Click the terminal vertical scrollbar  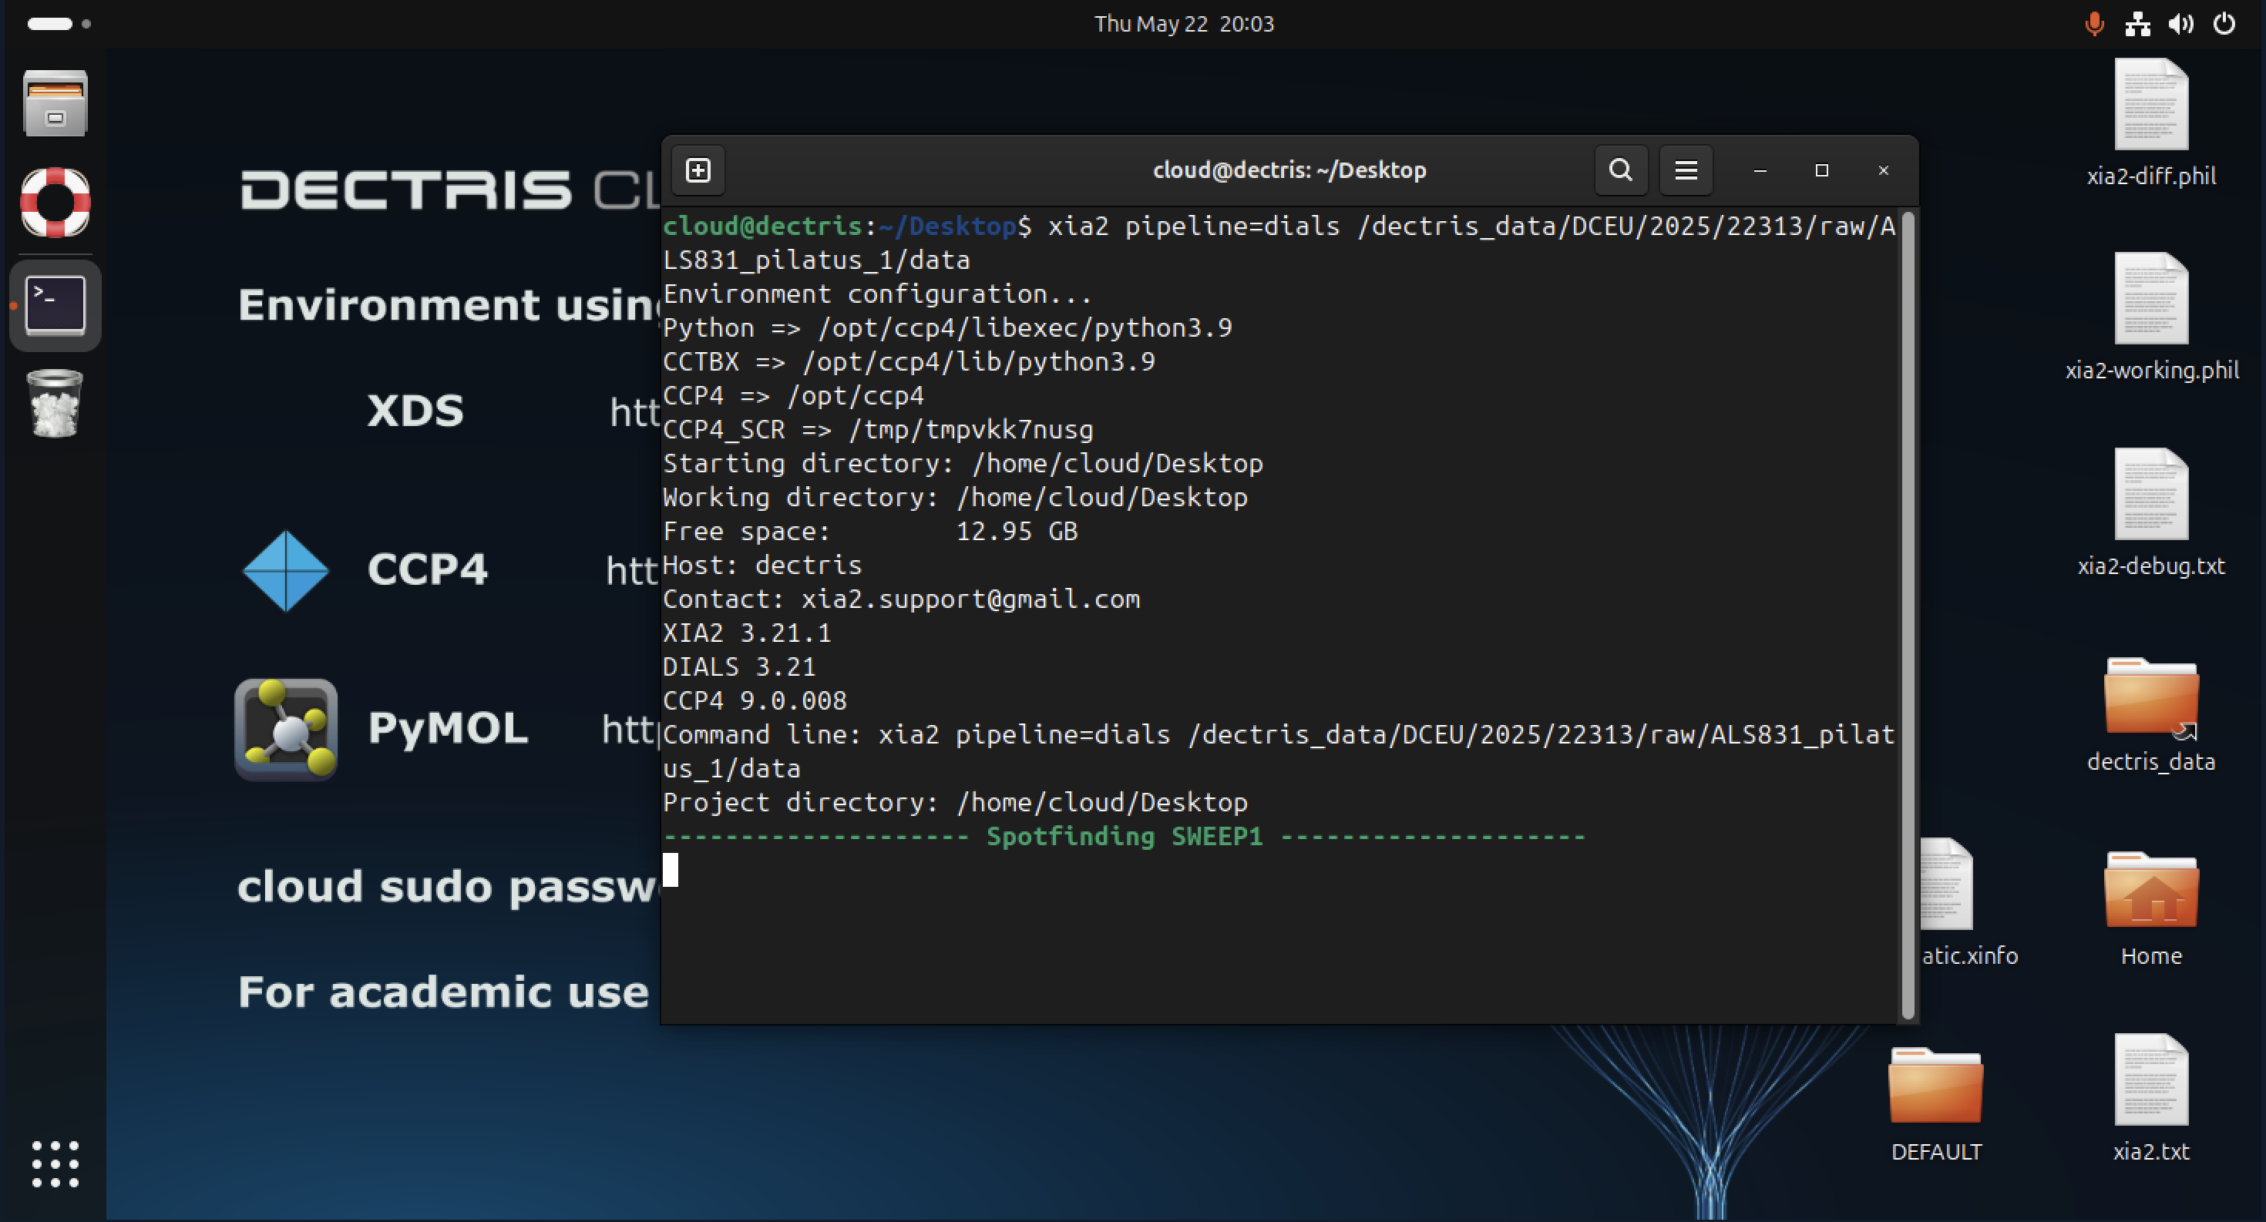click(1907, 616)
